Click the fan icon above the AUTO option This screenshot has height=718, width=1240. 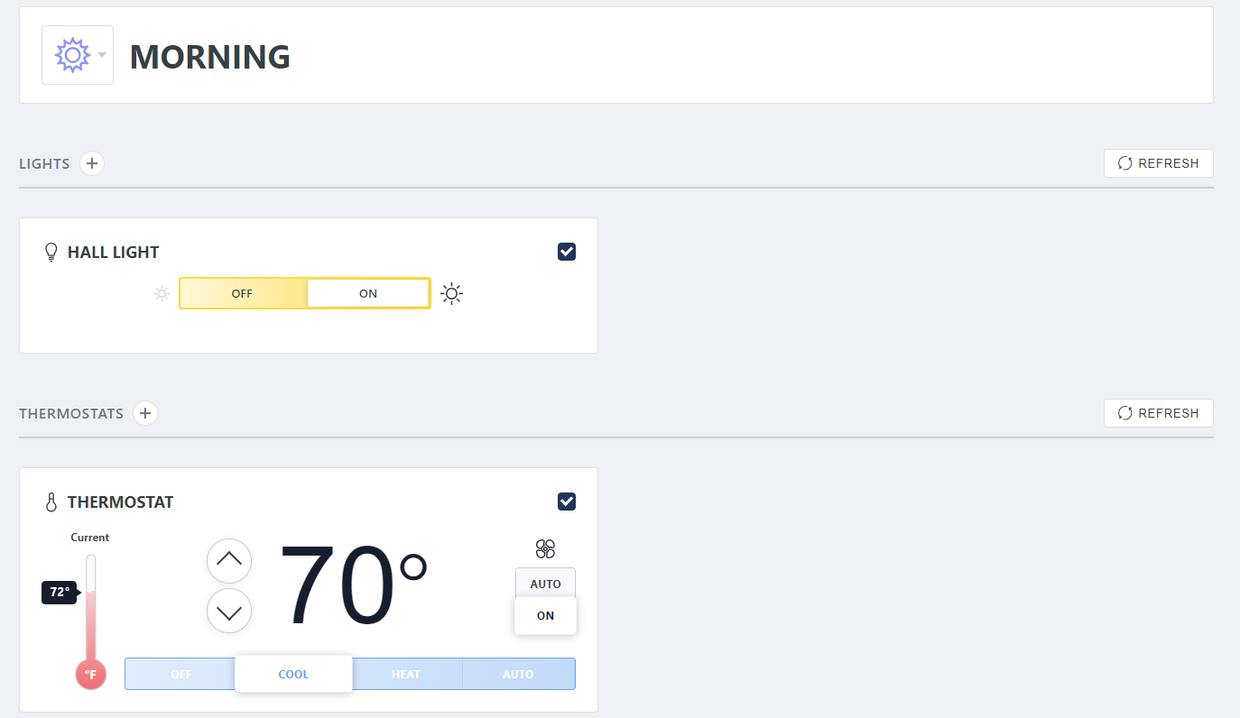545,548
